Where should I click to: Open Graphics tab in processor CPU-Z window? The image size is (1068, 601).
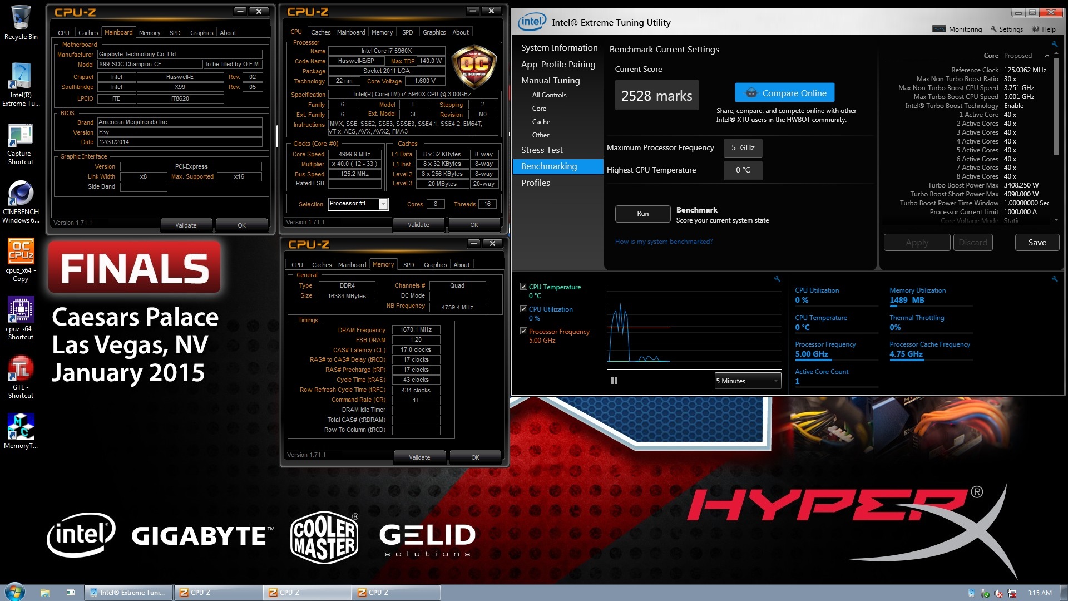434,32
